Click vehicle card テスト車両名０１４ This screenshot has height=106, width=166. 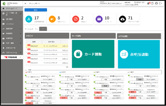click(x=75, y=97)
